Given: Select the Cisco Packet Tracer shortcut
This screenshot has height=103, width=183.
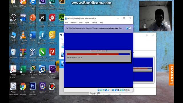Looking at the screenshot, I should 33,72.
